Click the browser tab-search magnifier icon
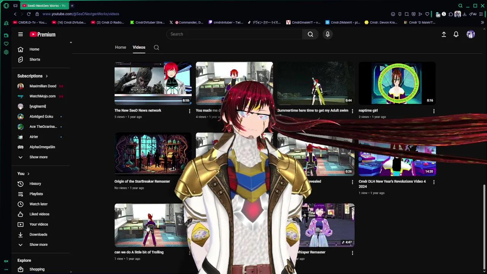487x274 pixels. [460, 6]
